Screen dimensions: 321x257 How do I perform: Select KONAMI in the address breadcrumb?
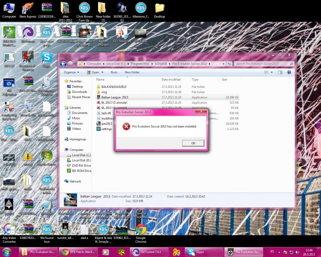click(160, 64)
